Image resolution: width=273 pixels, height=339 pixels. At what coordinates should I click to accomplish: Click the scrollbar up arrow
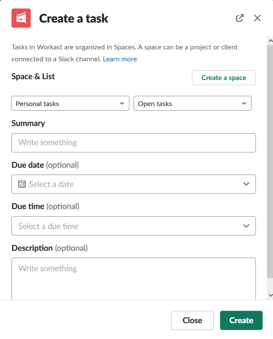270,40
